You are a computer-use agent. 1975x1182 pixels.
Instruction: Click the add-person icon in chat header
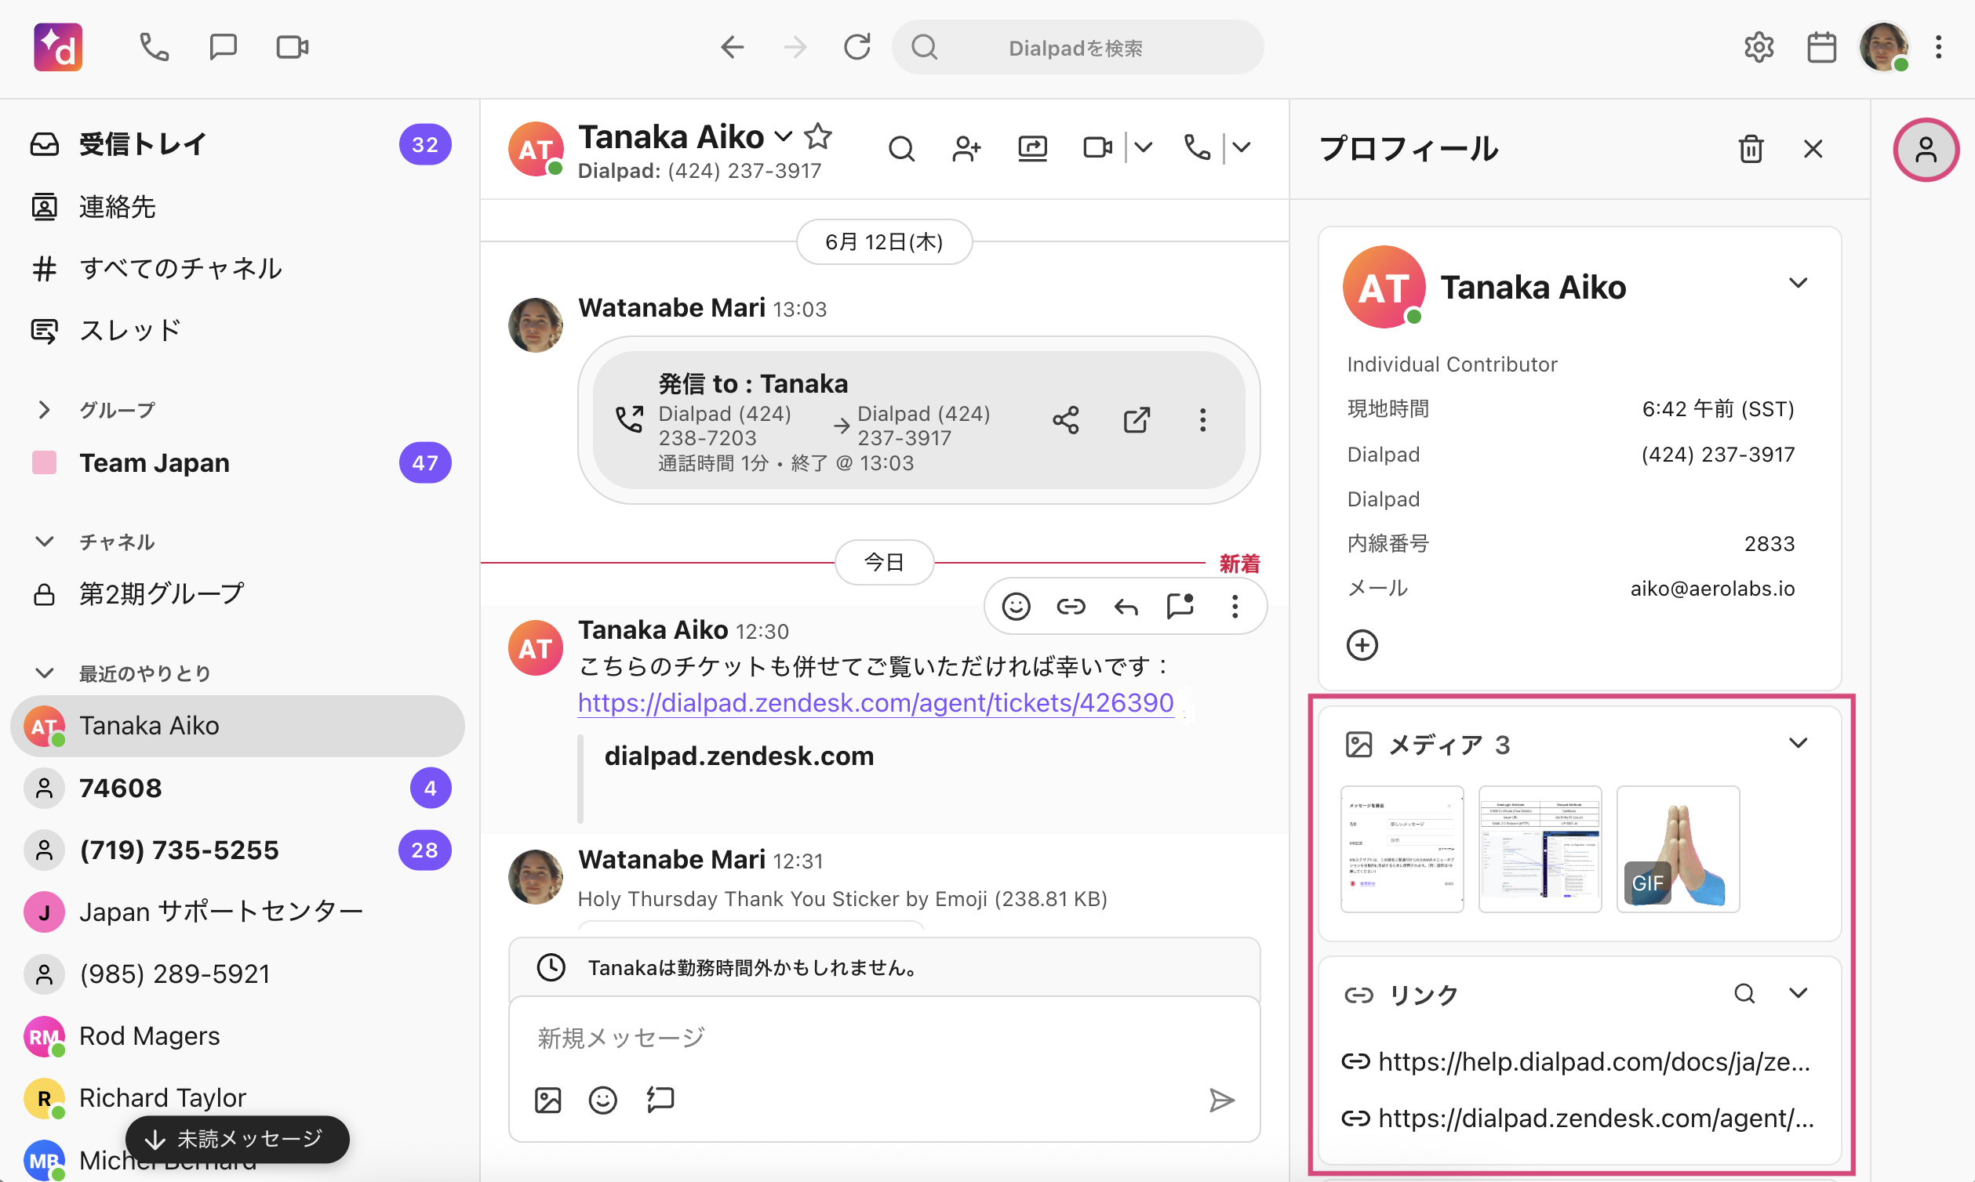click(x=966, y=148)
